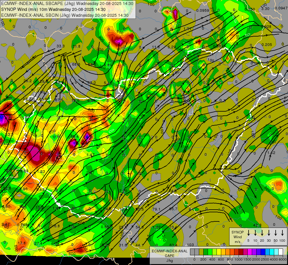Click the 73.4 value on the map

tap(173, 227)
